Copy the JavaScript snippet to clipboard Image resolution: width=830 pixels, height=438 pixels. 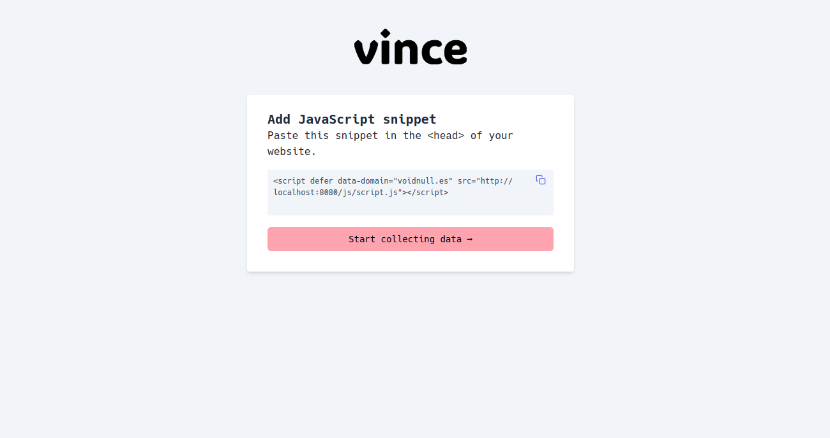(x=541, y=180)
